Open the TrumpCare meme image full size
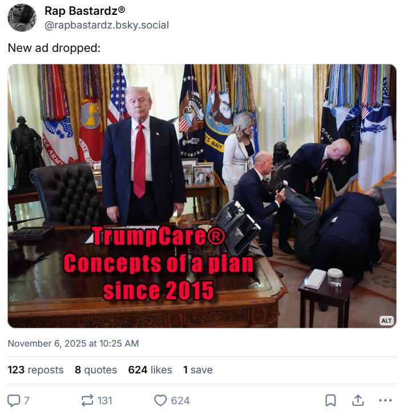This screenshot has width=407, height=415. 202,196
